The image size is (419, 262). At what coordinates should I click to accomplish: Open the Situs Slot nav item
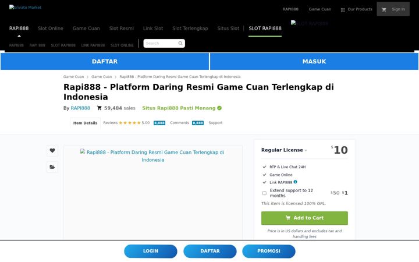[x=228, y=29]
